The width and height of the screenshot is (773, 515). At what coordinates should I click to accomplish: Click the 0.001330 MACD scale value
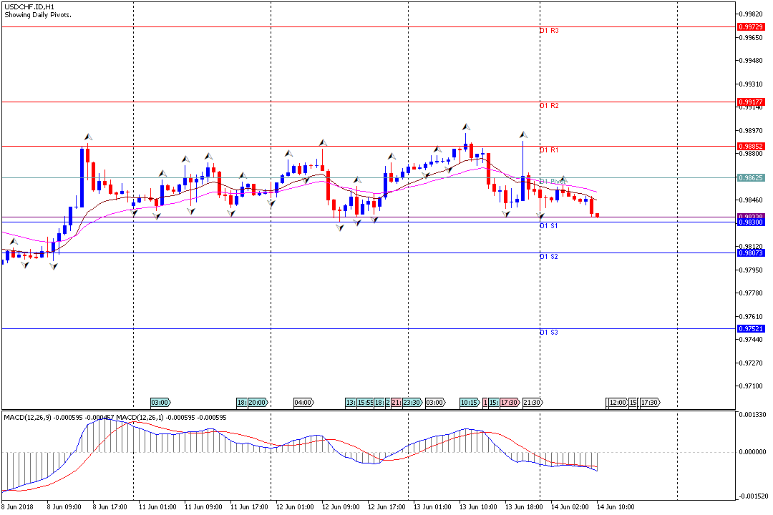(752, 414)
